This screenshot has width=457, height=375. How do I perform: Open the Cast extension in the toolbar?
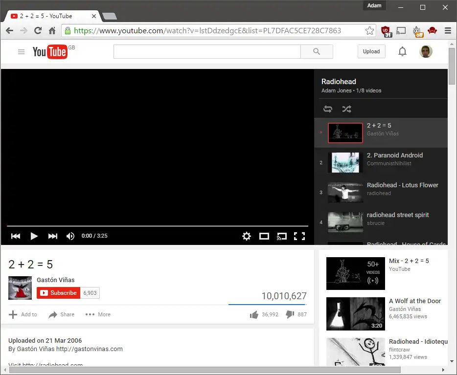pos(401,30)
